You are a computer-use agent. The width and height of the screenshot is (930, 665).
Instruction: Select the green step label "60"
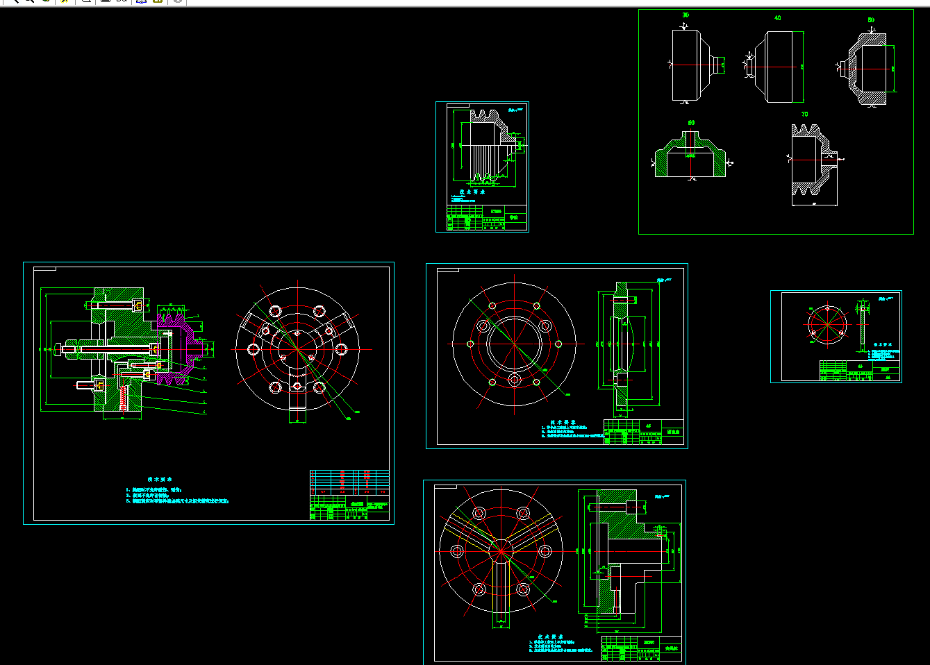click(691, 123)
